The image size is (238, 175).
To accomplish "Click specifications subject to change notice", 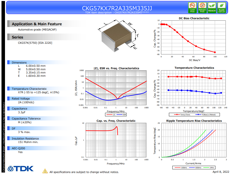I will (x=84, y=172).
